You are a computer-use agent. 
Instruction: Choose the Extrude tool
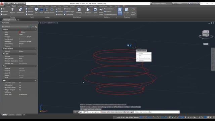click(29, 9)
